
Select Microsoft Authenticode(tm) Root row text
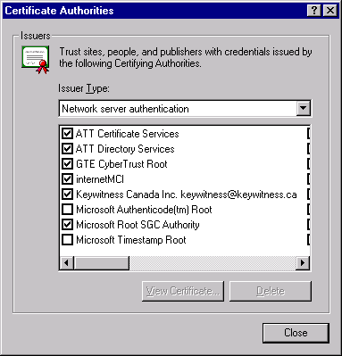pos(144,210)
